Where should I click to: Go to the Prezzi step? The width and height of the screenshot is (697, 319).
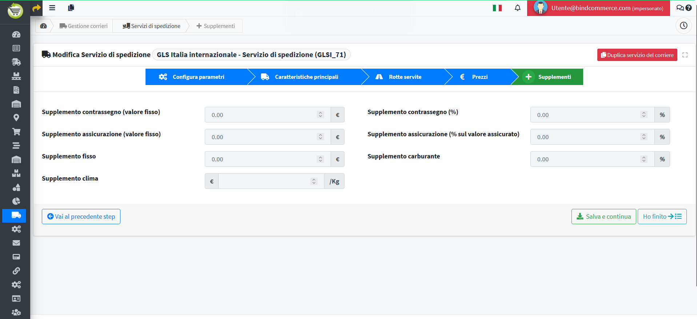pos(479,77)
